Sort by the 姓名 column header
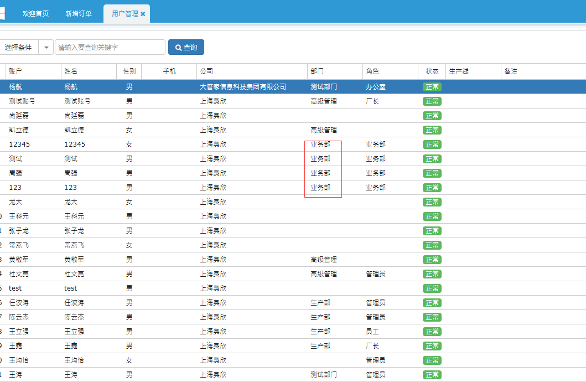The height and width of the screenshot is (382, 586). pyautogui.click(x=89, y=71)
